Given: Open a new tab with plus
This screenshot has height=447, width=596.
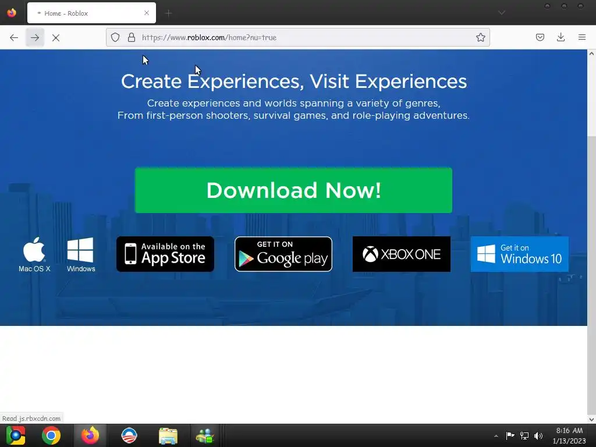Looking at the screenshot, I should coord(169,13).
